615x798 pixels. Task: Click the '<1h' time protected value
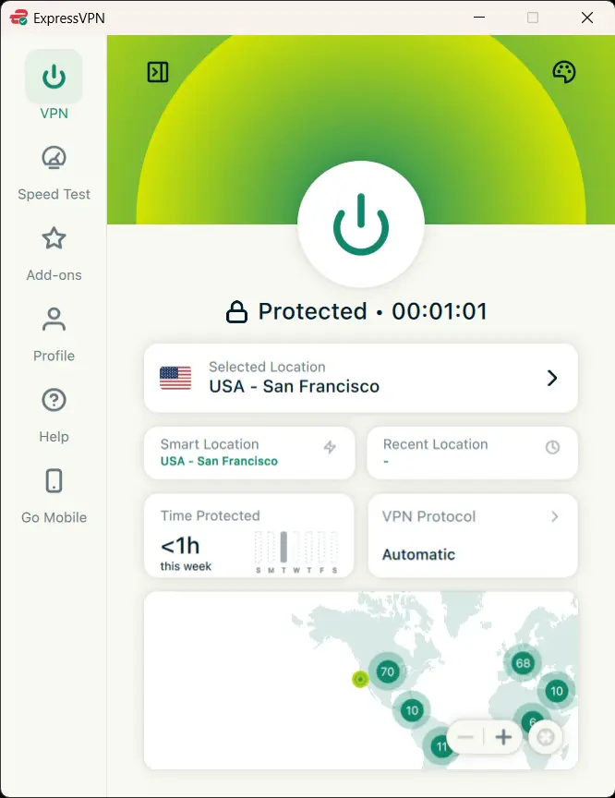(x=180, y=546)
